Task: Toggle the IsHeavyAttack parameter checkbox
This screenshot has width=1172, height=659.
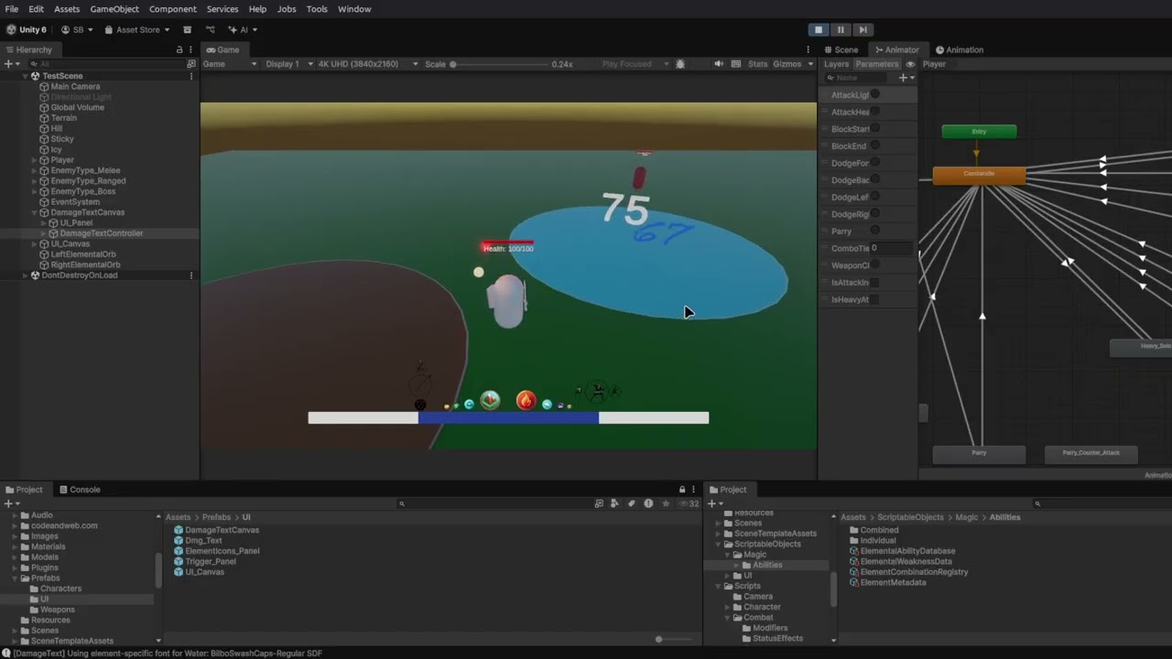Action: (875, 299)
